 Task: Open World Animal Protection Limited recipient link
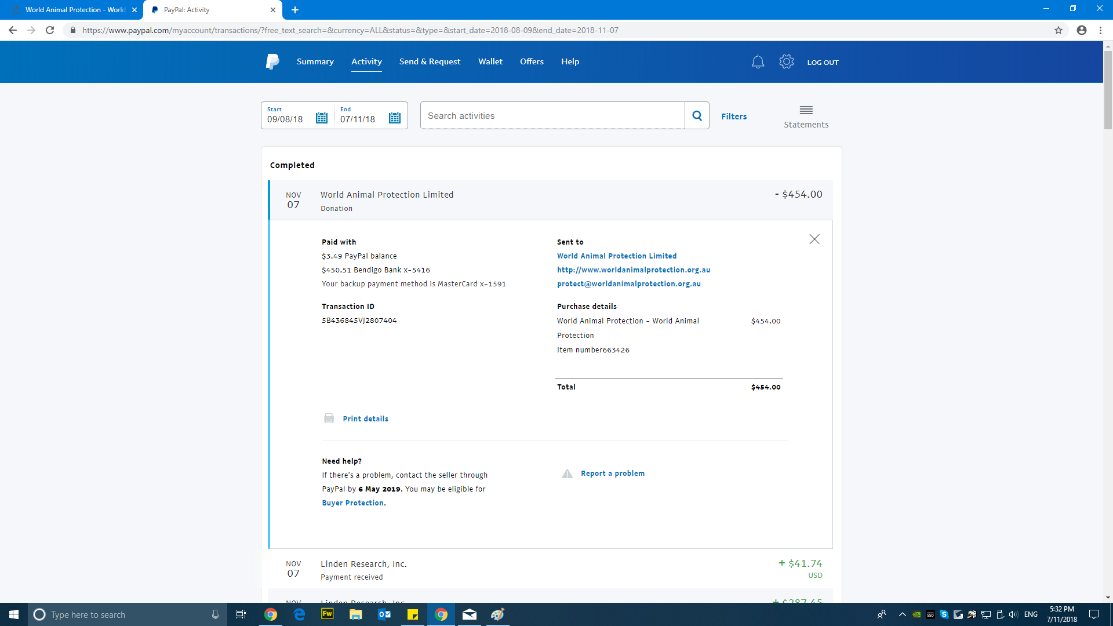617,256
